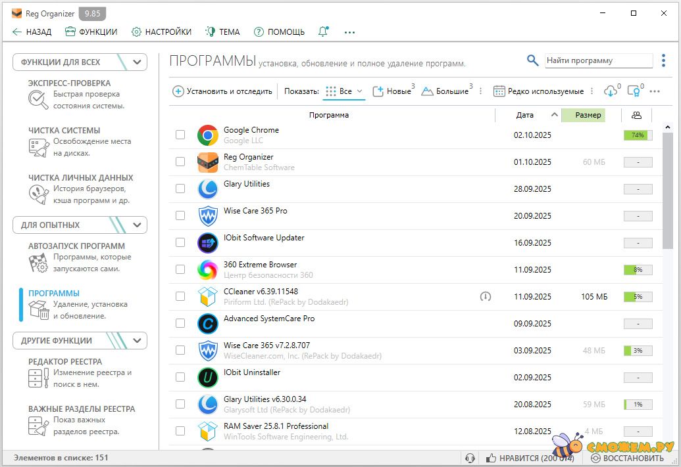Open the three-dot menu beside search field
Viewport: 681px width, 467px height.
coord(664,60)
